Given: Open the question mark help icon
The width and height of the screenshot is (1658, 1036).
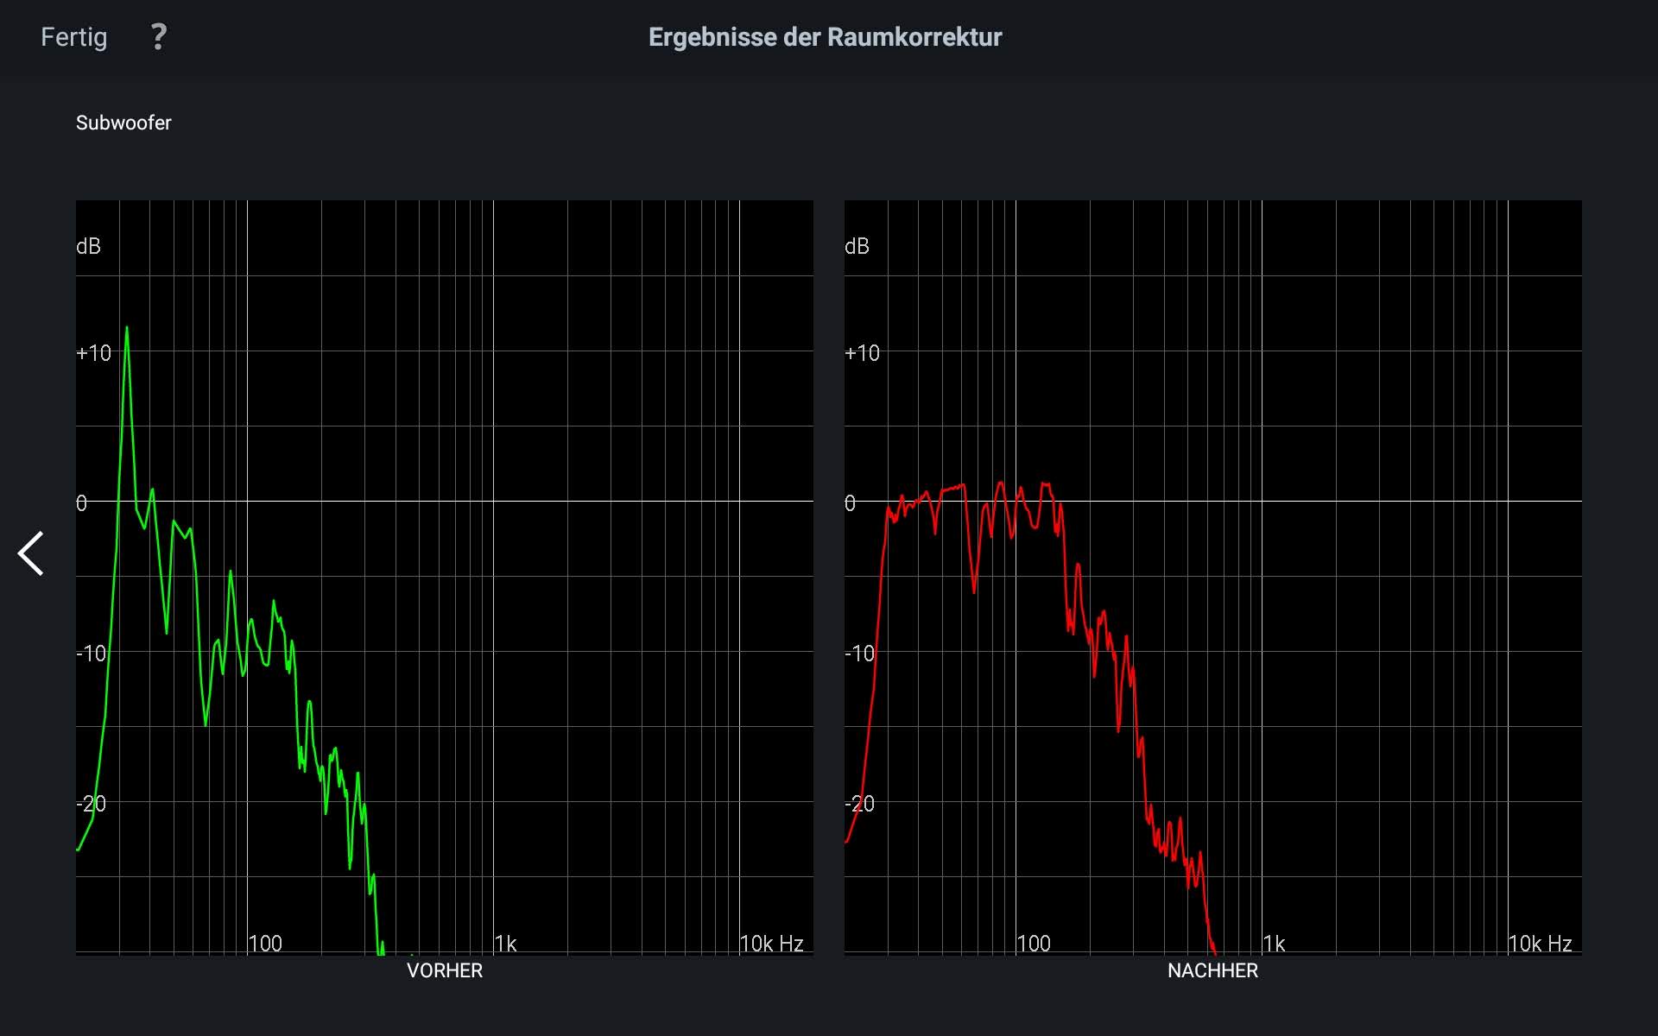Looking at the screenshot, I should pyautogui.click(x=158, y=37).
